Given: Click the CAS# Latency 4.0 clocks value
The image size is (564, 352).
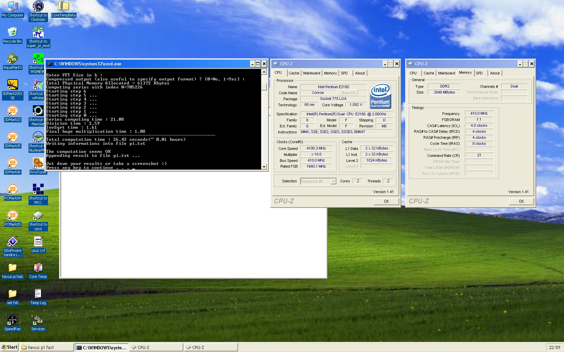Looking at the screenshot, I should tap(479, 125).
